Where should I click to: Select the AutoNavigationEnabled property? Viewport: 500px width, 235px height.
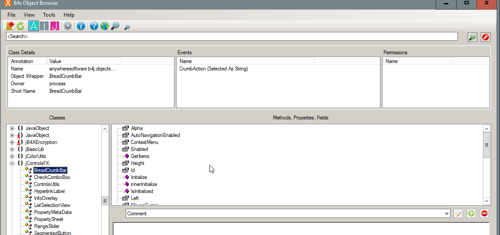tap(155, 135)
